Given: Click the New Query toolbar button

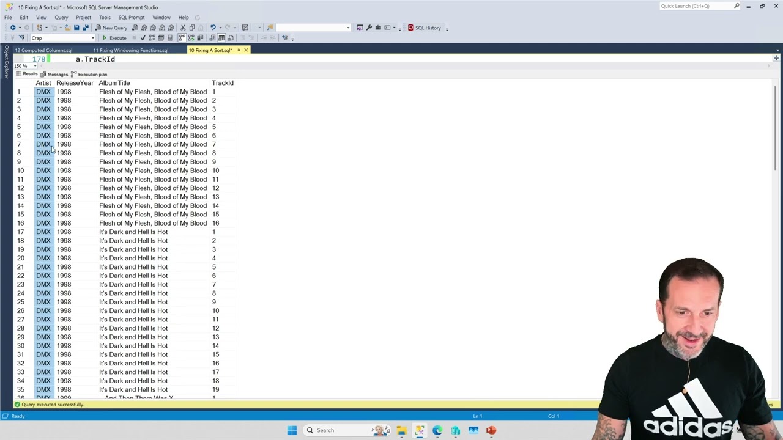Looking at the screenshot, I should click(111, 28).
